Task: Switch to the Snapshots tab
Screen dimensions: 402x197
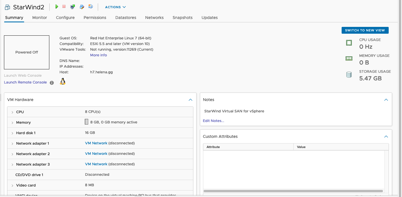Action: point(182,18)
